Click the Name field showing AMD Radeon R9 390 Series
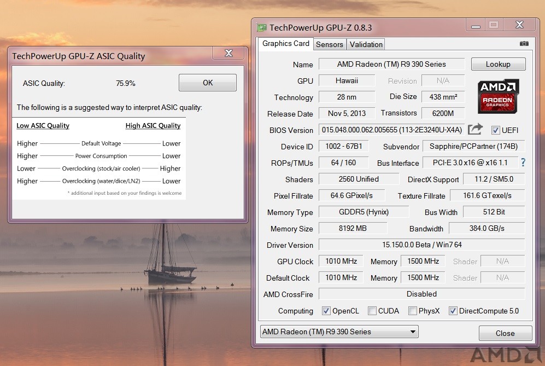The image size is (545, 366). click(x=392, y=64)
